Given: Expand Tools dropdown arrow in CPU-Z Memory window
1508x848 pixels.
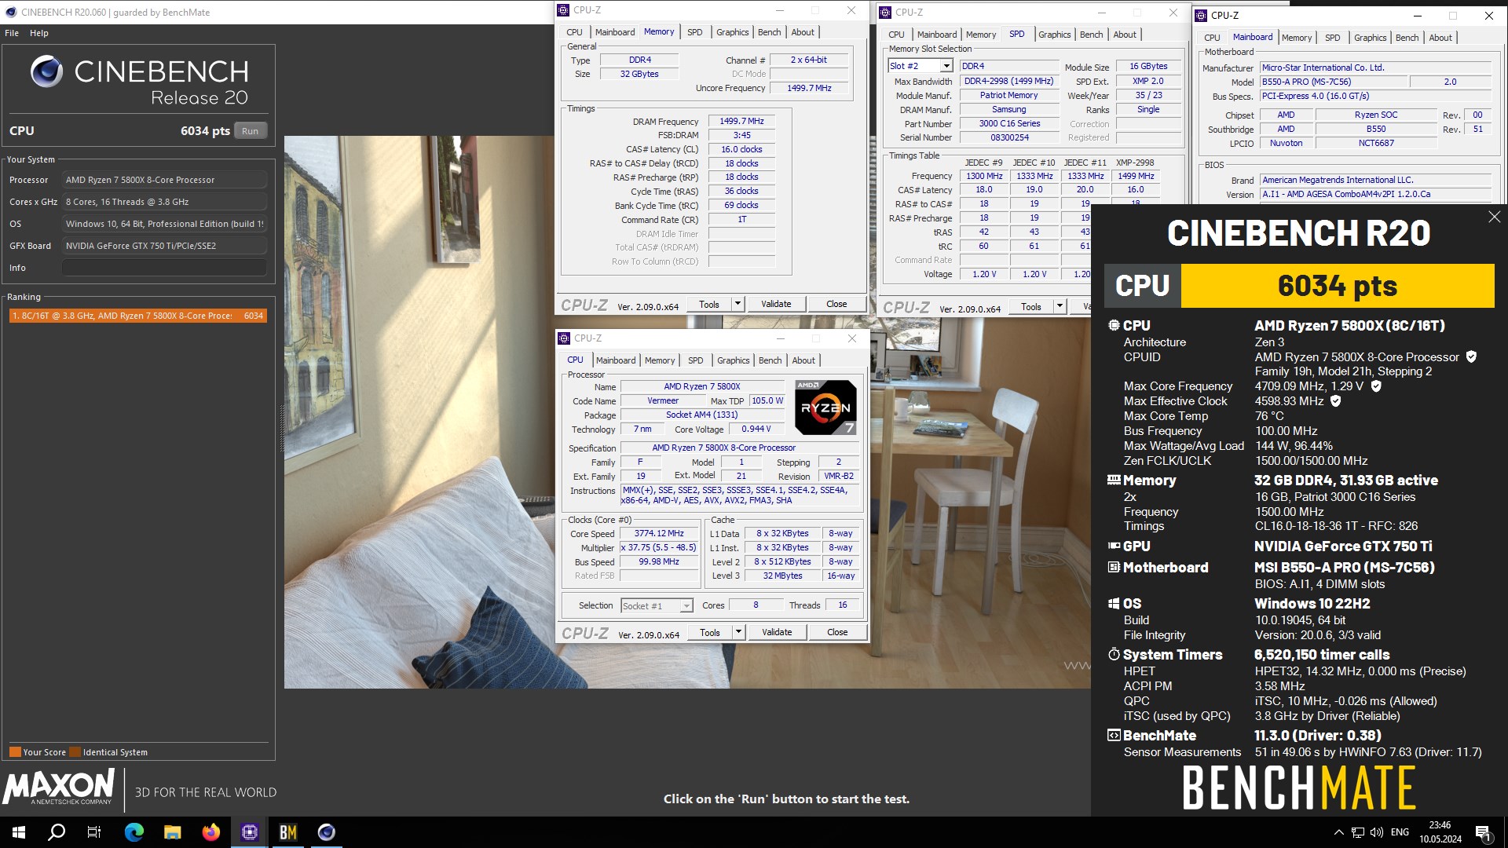Looking at the screenshot, I should tap(738, 304).
